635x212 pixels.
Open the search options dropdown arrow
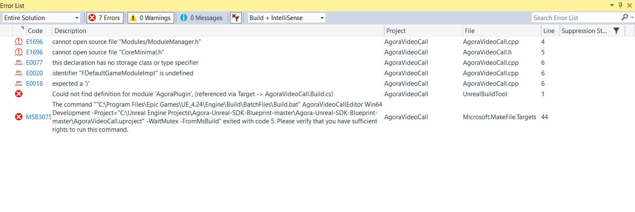[632, 18]
